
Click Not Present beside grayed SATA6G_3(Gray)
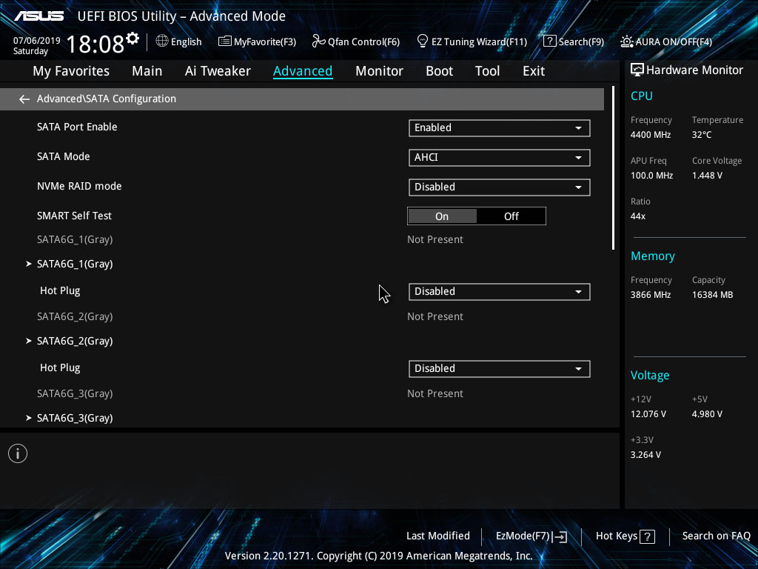(435, 394)
